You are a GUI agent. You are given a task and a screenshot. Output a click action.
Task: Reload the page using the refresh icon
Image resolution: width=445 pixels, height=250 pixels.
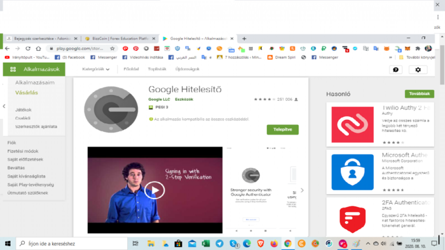[x=28, y=48]
